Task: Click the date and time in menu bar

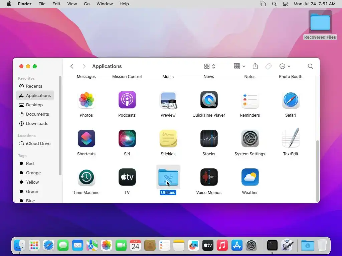Action: coord(314,4)
